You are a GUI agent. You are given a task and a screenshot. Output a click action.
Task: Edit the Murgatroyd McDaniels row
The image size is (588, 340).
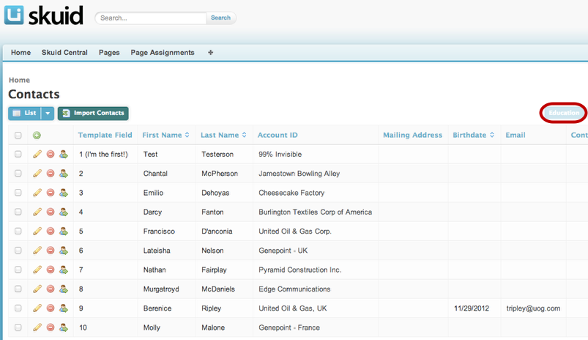click(x=37, y=289)
